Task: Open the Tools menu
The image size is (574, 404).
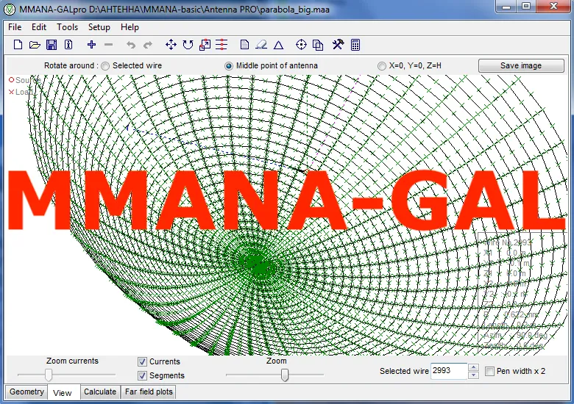Action: (68, 27)
